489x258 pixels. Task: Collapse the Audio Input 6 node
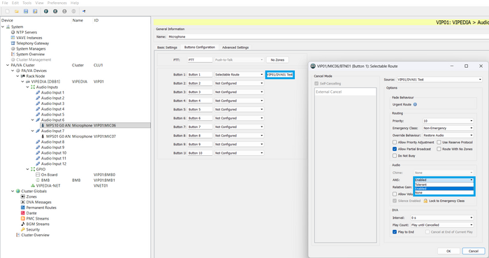coord(33,120)
